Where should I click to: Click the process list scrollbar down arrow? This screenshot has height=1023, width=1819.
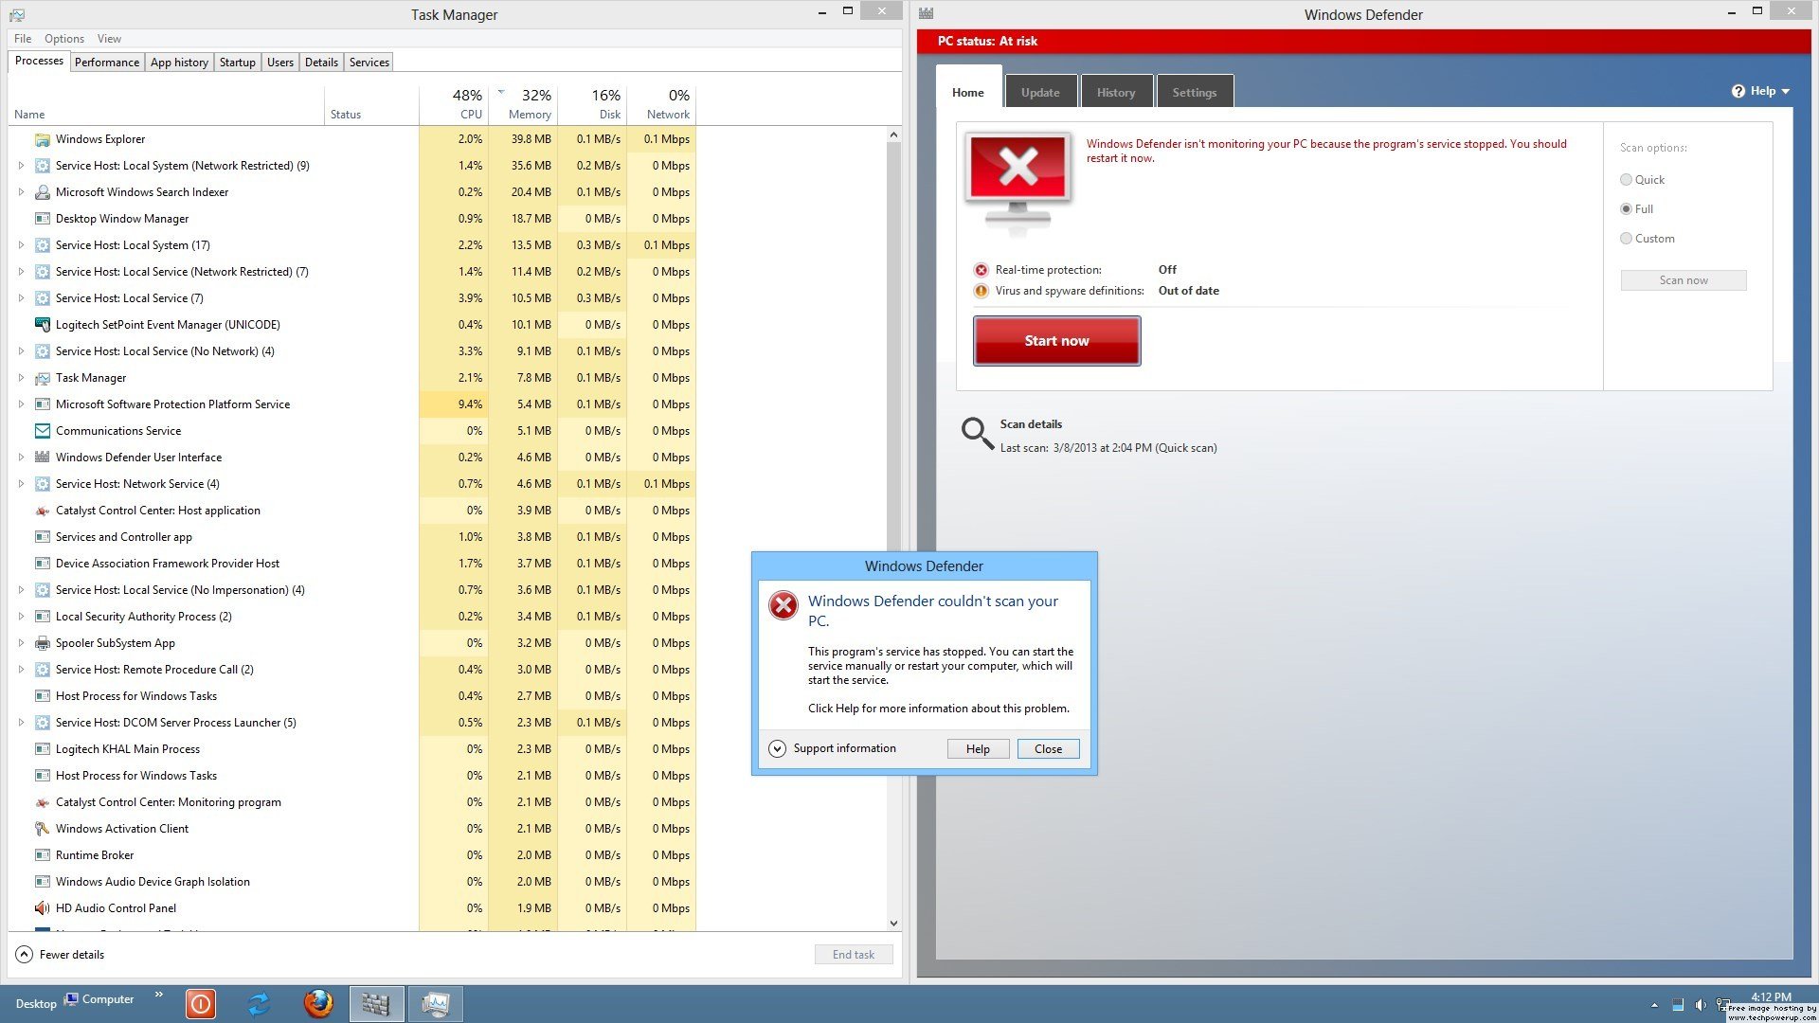click(x=893, y=924)
